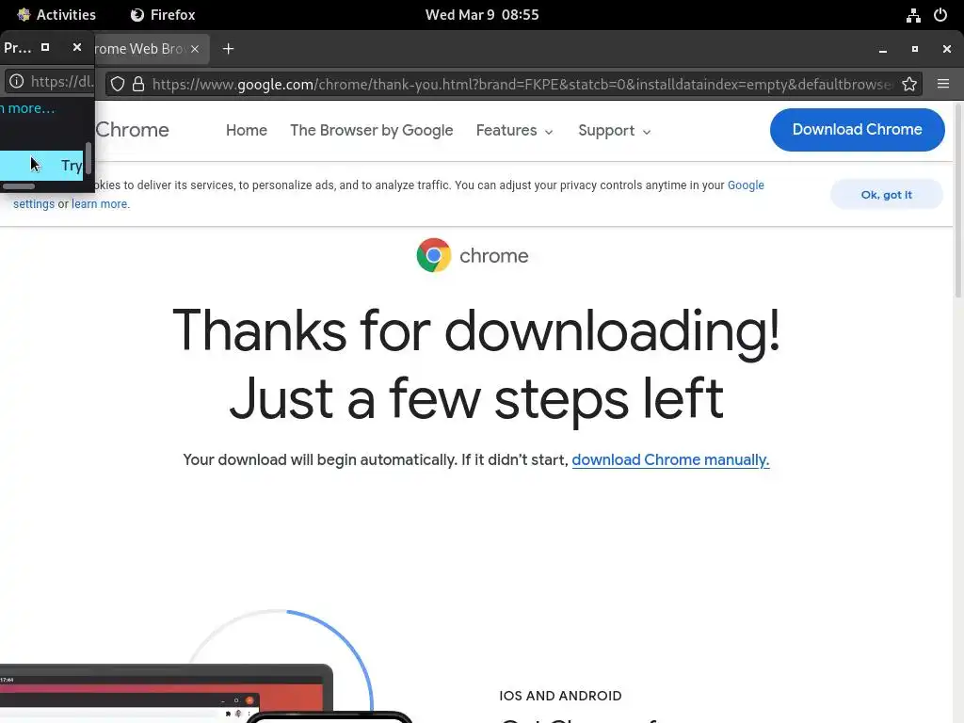The width and height of the screenshot is (964, 723).
Task: Open the Firefox hamburger application menu
Action: pyautogui.click(x=942, y=84)
